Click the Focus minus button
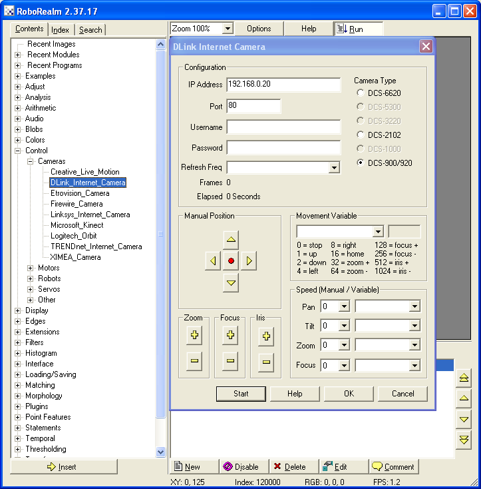The width and height of the screenshot is (481, 489). 230,362
